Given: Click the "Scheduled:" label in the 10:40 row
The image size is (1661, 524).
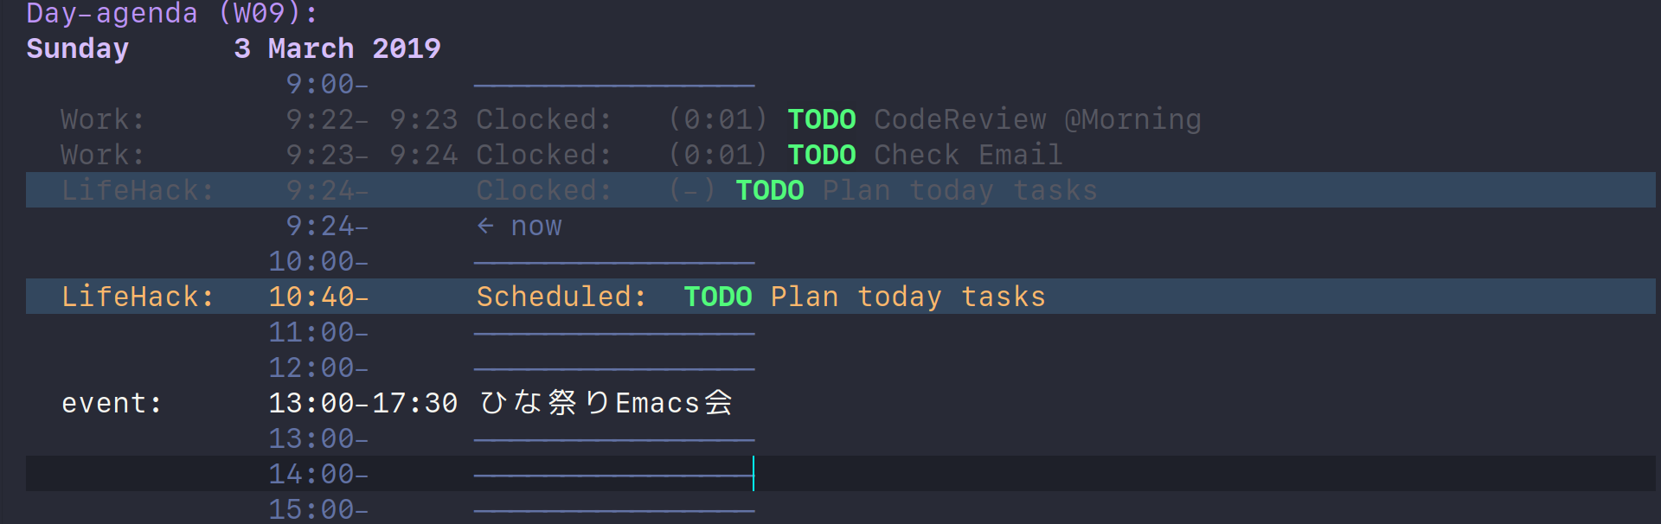Looking at the screenshot, I should [561, 297].
